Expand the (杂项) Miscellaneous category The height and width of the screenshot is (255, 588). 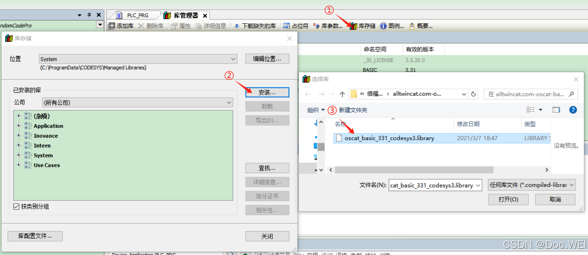pos(18,116)
